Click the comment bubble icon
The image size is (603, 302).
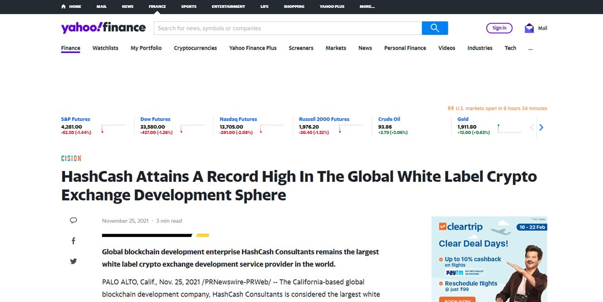[73, 220]
